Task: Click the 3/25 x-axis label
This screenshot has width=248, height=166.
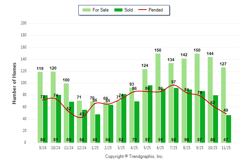Action: point(121,147)
